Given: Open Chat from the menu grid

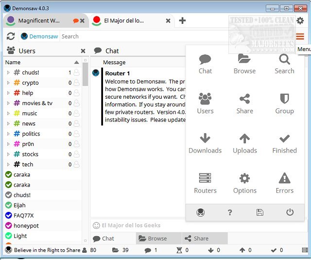Looking at the screenshot, I should [205, 64].
